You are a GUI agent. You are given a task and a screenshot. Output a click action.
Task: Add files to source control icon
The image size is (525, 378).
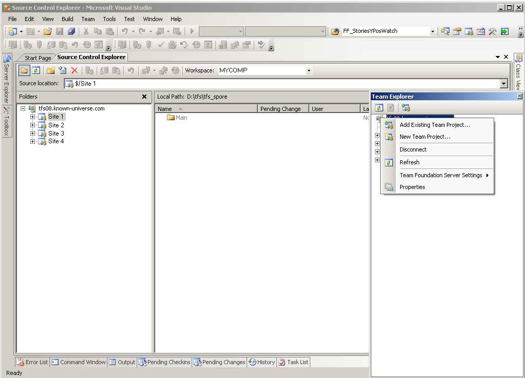[x=63, y=70]
